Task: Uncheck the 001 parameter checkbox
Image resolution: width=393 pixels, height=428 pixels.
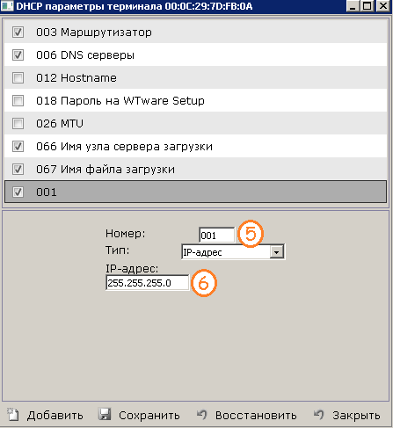Action: tap(18, 192)
